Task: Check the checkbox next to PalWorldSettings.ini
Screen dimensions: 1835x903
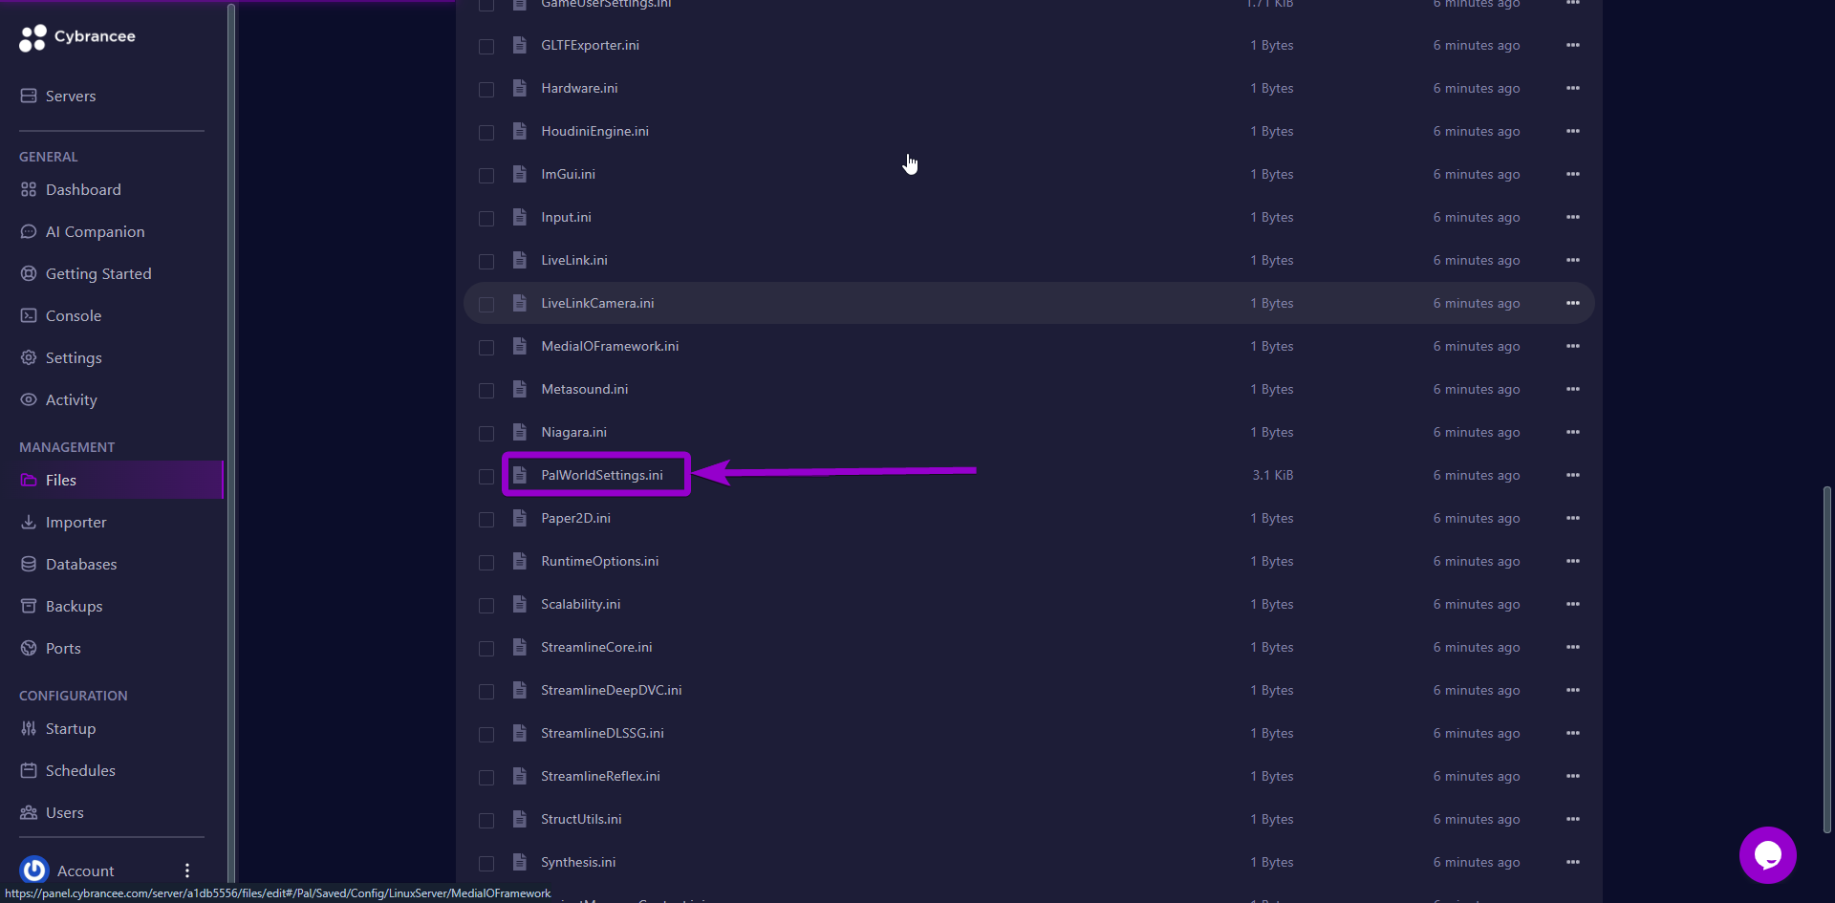Action: click(486, 477)
